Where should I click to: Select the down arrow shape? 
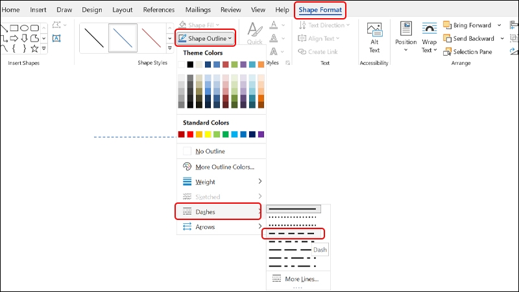(24, 38)
